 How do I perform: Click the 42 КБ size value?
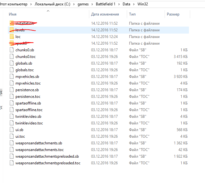pyautogui.click(x=183, y=150)
